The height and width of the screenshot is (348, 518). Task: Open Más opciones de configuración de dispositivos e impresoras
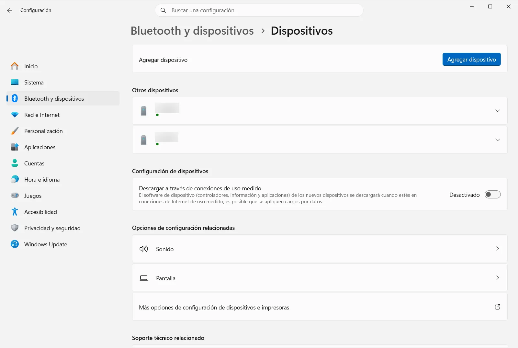[x=320, y=307]
